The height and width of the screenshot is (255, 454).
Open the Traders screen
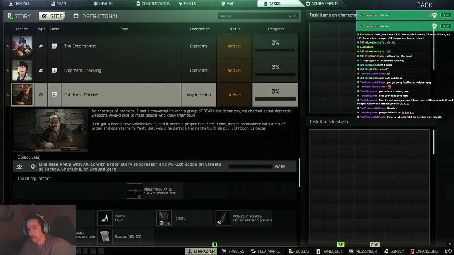coord(233,251)
